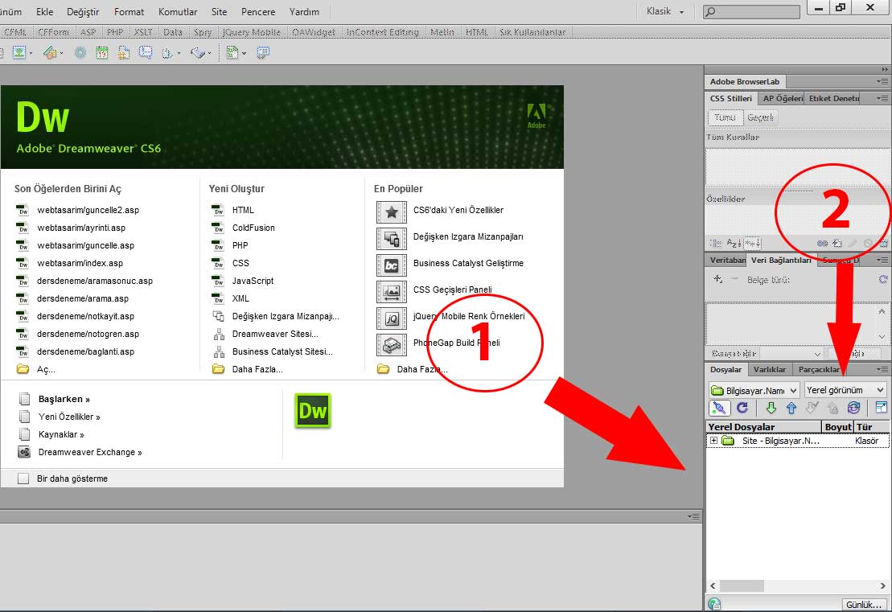Viewport: 892px width, 612px height.
Task: Open the Klasik workspace switcher dropdown
Action: [665, 11]
